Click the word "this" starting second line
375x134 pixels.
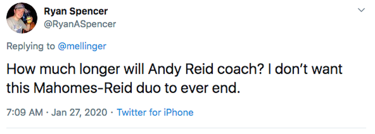[x=17, y=89]
